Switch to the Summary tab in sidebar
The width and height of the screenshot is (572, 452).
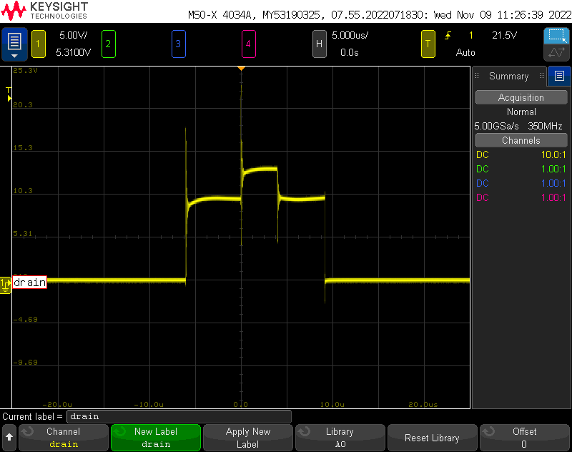tap(508, 76)
